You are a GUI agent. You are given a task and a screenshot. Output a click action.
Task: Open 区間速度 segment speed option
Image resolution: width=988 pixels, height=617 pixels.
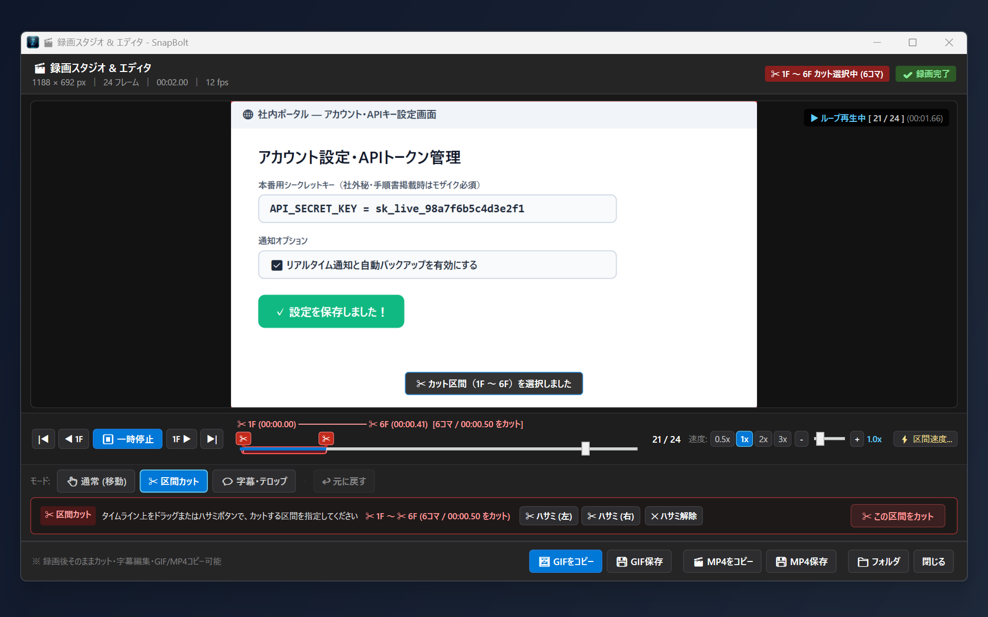pyautogui.click(x=925, y=439)
